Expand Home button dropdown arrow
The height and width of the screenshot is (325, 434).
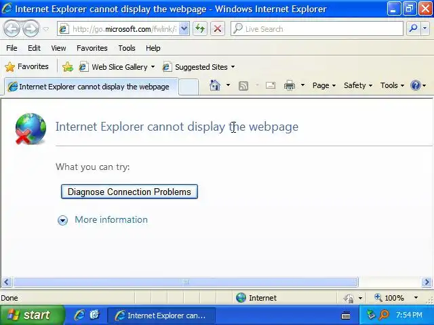pos(228,85)
